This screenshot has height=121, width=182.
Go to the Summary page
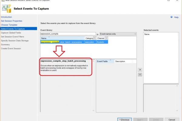[5, 44]
